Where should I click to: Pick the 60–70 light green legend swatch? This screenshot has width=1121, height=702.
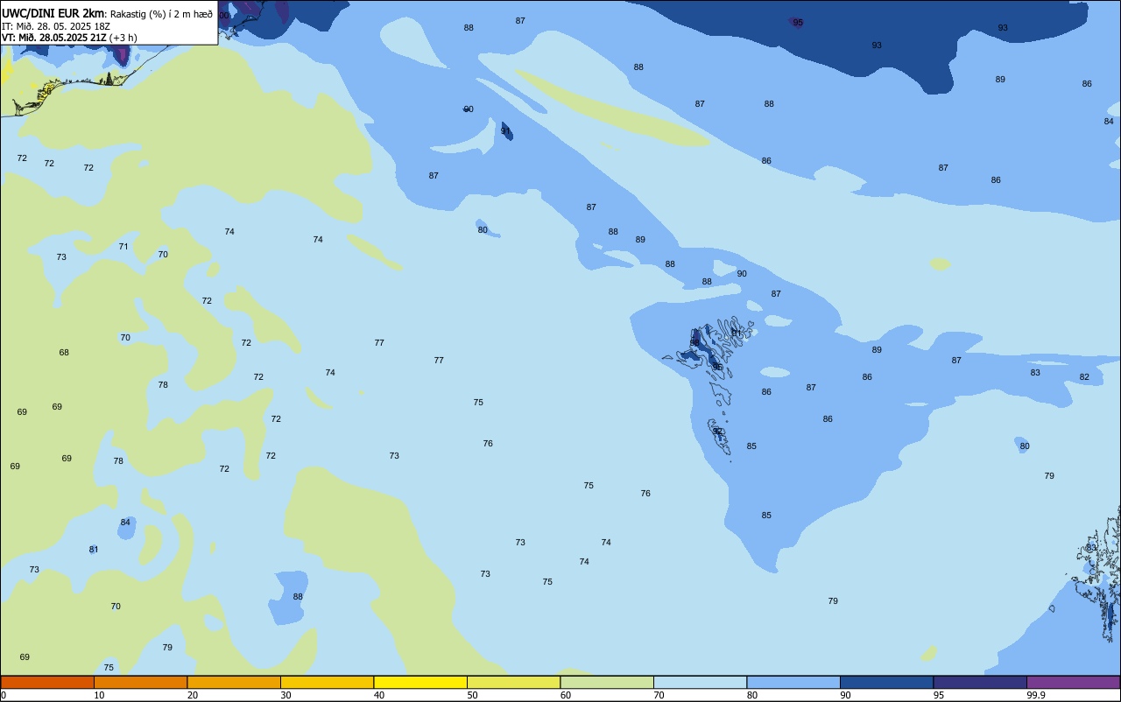pos(607,682)
